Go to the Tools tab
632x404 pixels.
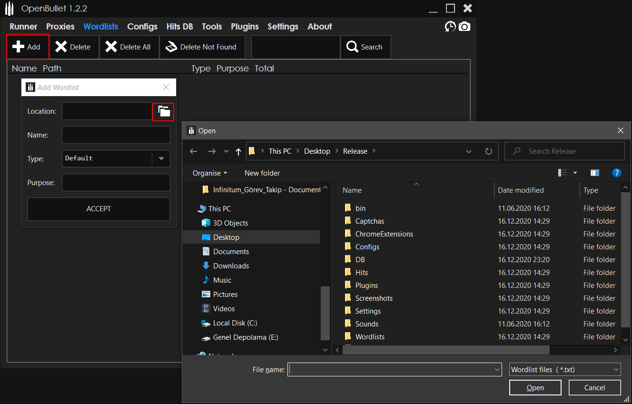[212, 27]
